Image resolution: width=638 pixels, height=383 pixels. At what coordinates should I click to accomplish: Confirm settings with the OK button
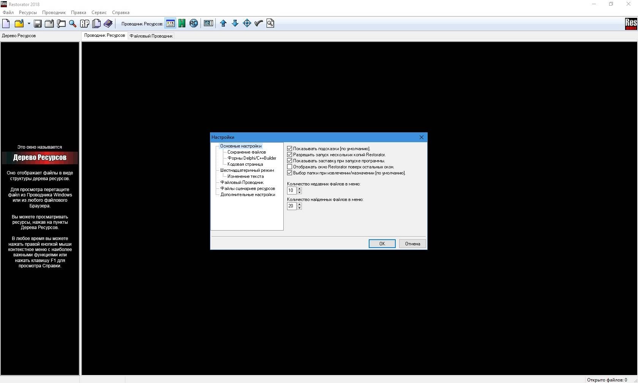click(382, 244)
